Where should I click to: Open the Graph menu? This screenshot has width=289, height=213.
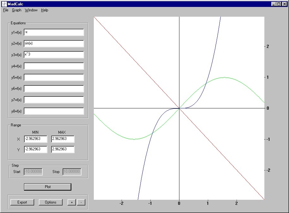pos(17,10)
